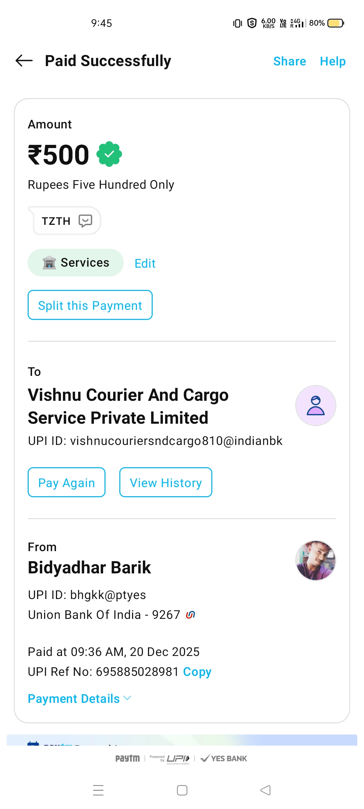This screenshot has width=364, height=809.
Task: Share the payment receipt
Action: [x=290, y=61]
